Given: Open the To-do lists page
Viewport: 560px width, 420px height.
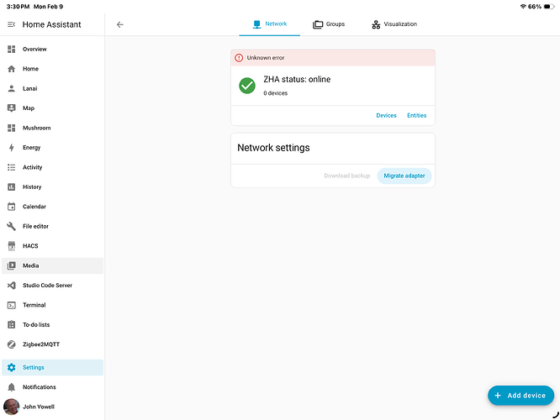Looking at the screenshot, I should (x=39, y=324).
